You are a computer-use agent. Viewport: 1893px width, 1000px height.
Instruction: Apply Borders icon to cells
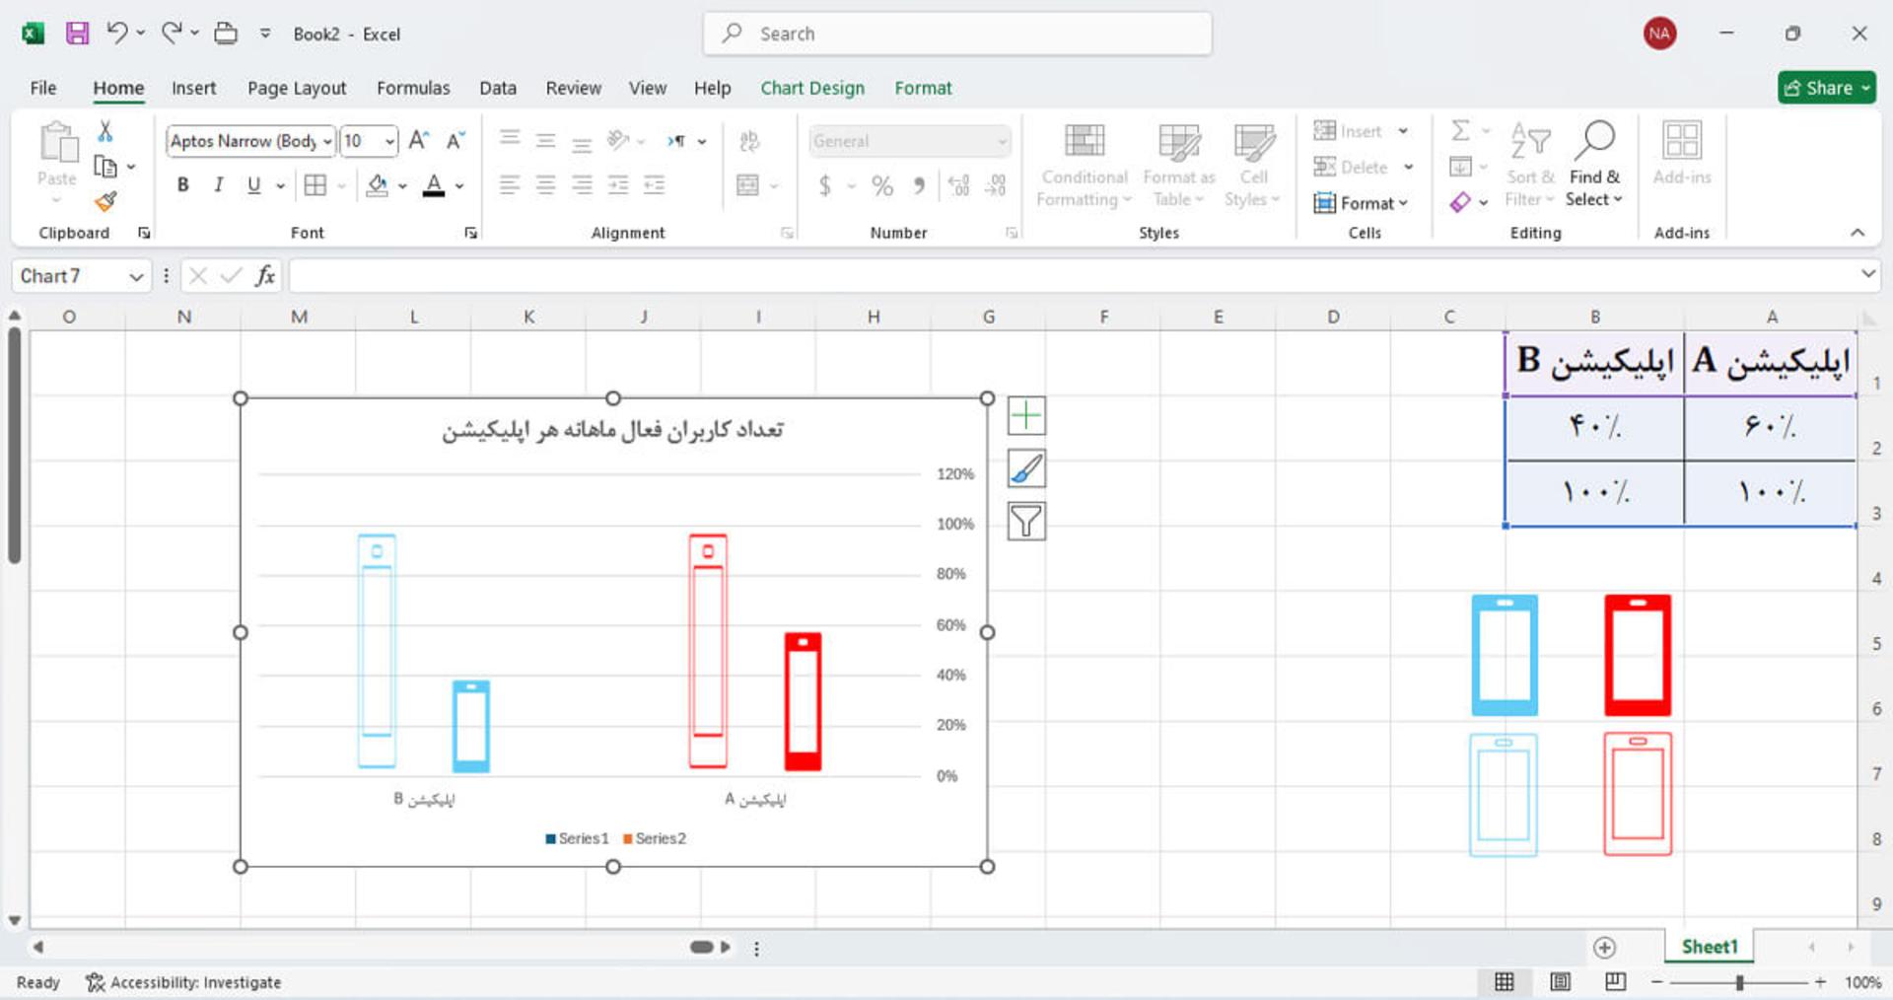point(315,185)
